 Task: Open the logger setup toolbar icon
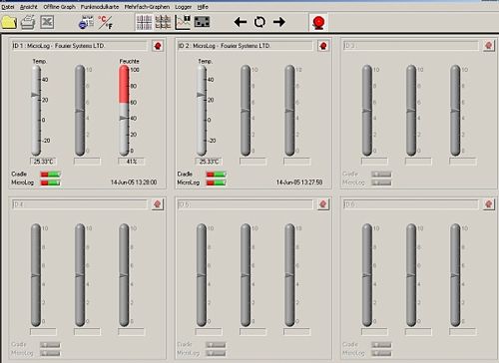click(x=86, y=22)
